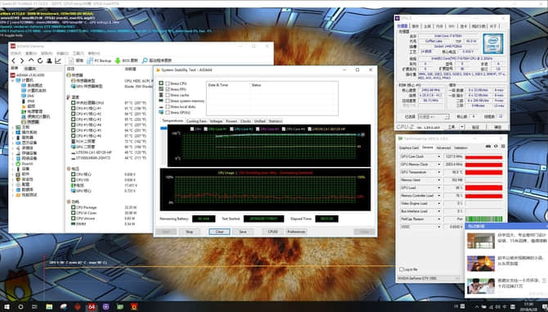The height and width of the screenshot is (312, 548).
Task: Open the SPD tab in CPU-Z
Action: (x=451, y=26)
